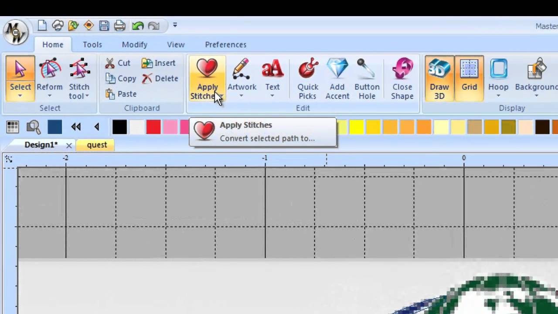558x314 pixels.
Task: Save design using floppy disk icon
Action: tap(104, 26)
